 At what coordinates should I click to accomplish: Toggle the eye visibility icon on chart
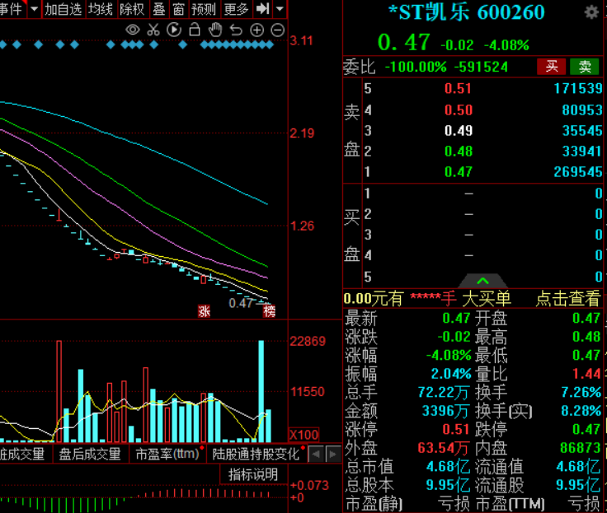coord(133,30)
